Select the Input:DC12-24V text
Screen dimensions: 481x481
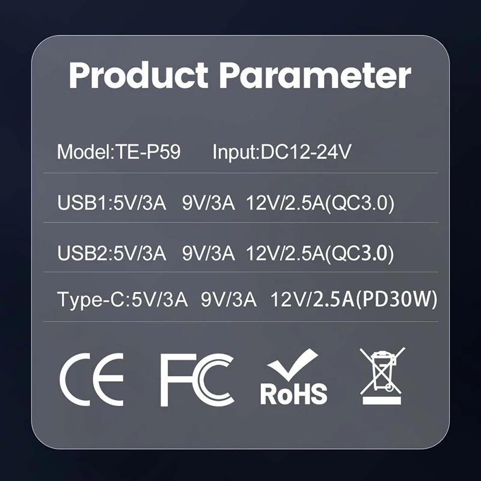pos(281,152)
